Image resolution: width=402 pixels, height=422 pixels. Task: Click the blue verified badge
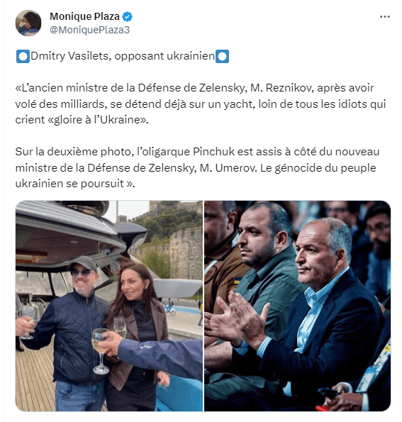tap(128, 17)
